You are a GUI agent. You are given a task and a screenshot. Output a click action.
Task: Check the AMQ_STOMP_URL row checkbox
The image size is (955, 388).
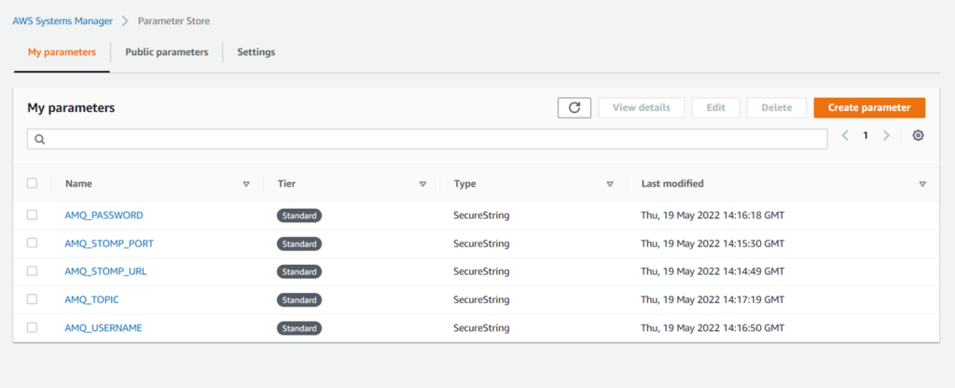(33, 271)
